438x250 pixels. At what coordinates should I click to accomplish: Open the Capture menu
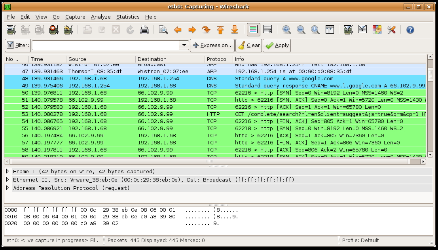75,17
